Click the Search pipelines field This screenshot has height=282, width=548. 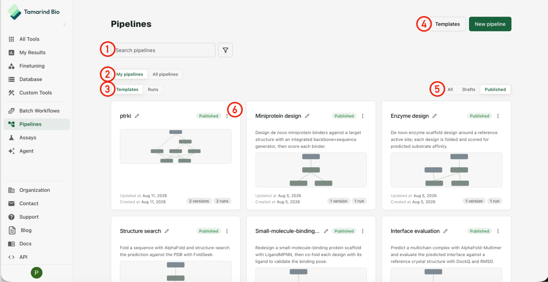tap(164, 50)
